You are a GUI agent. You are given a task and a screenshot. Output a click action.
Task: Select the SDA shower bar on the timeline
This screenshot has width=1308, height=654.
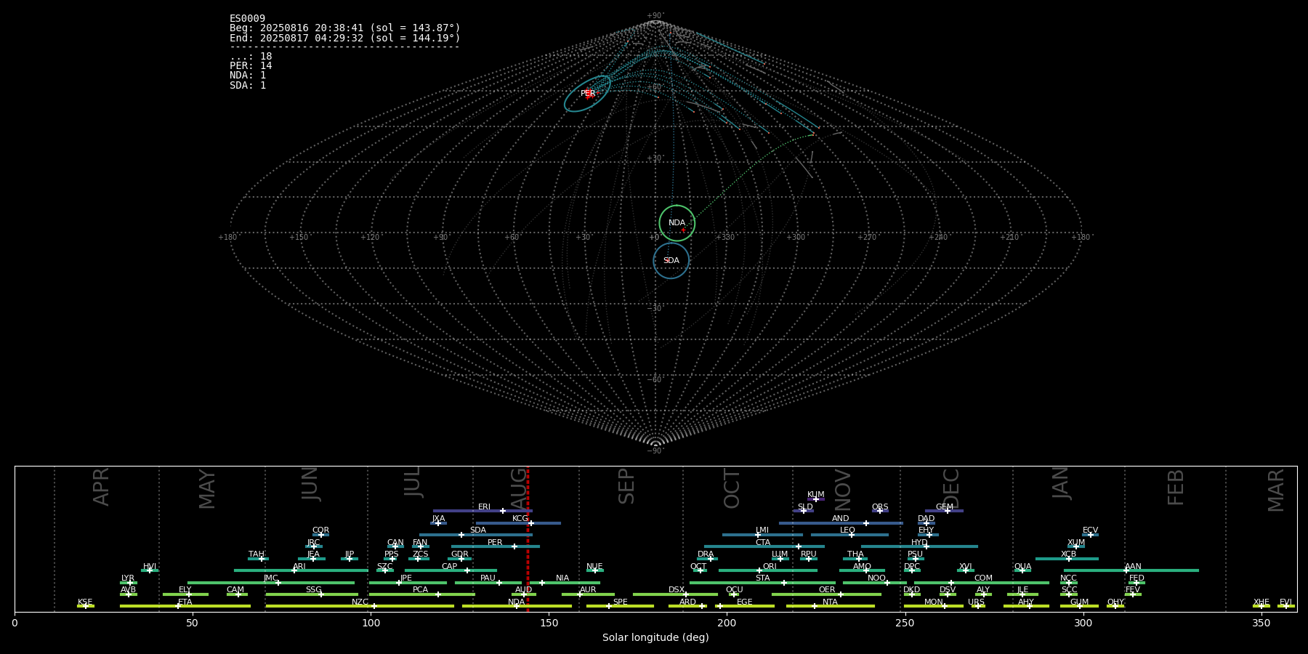point(476,535)
